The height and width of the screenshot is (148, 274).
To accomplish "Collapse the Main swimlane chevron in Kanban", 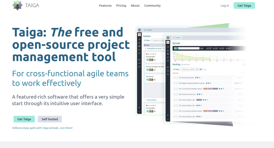I will [x=145, y=100].
